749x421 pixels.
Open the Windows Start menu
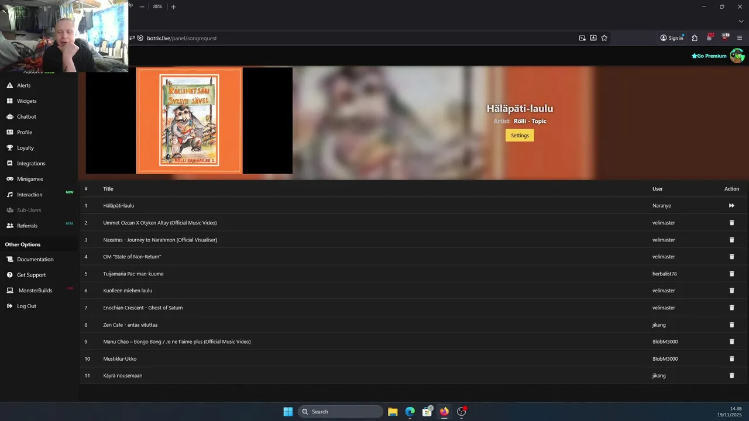click(x=288, y=412)
